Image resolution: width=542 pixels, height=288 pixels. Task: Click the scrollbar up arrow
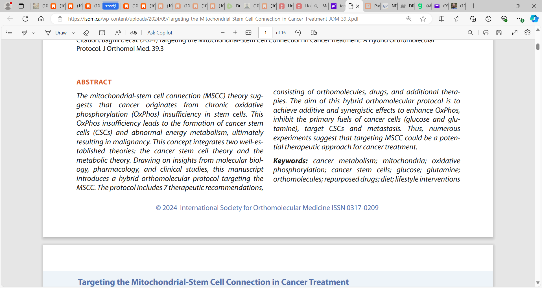pos(538,30)
